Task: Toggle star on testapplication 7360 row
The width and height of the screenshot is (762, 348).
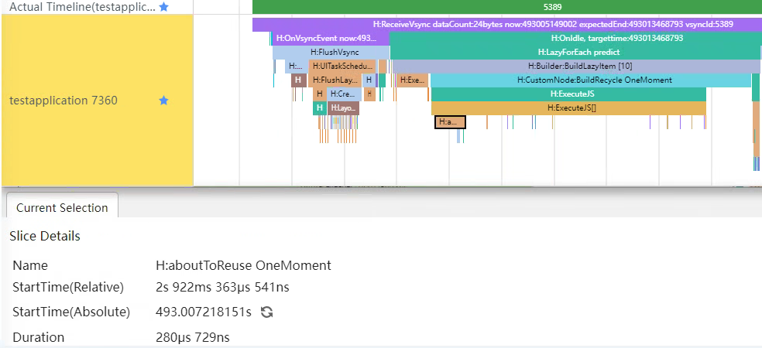Action: (163, 101)
